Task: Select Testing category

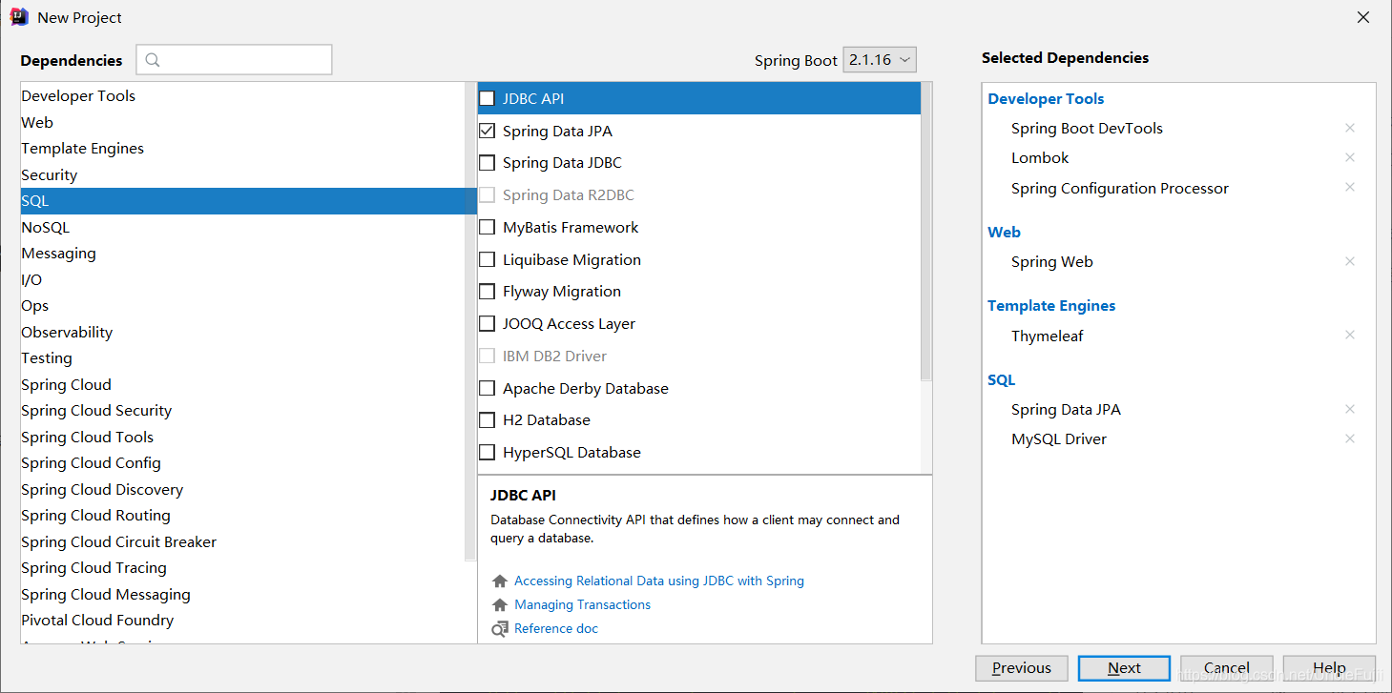Action: pyautogui.click(x=242, y=358)
